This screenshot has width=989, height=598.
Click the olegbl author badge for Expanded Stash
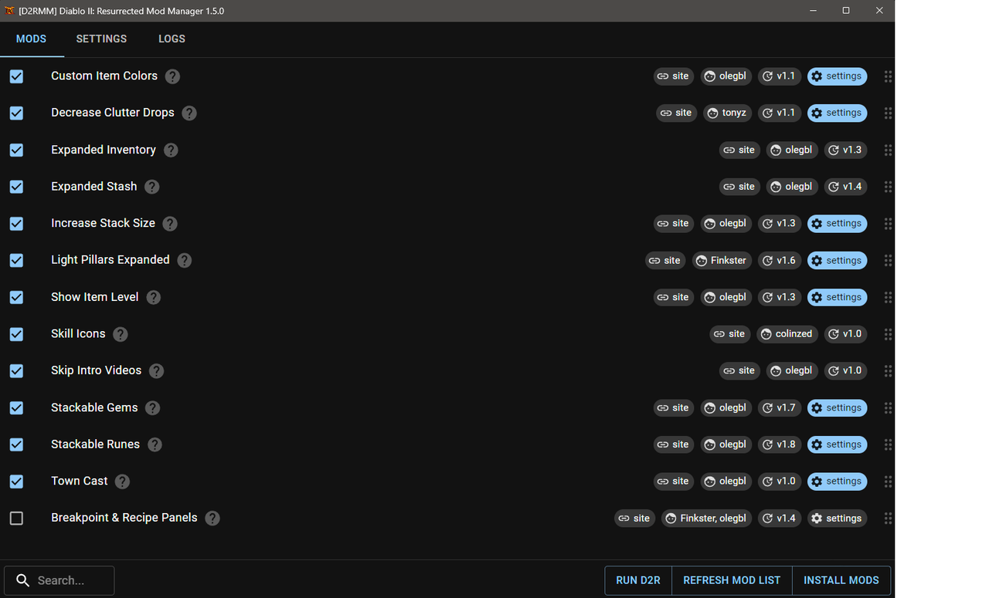[791, 186]
